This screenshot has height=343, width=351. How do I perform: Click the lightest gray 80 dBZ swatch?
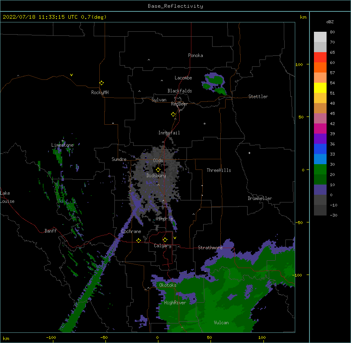pyautogui.click(x=320, y=37)
